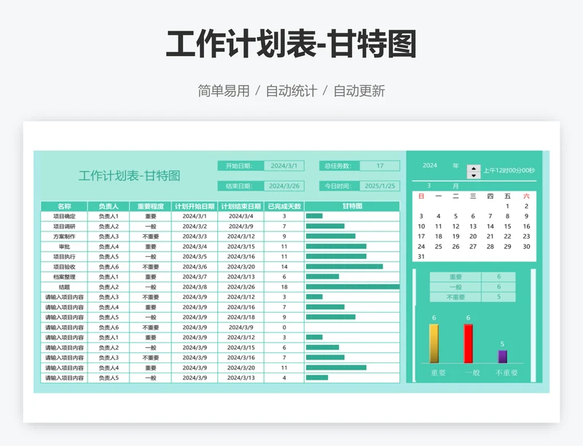The width and height of the screenshot is (583, 446).
Task: Select the 项目验收 task cell
Action: (x=64, y=266)
